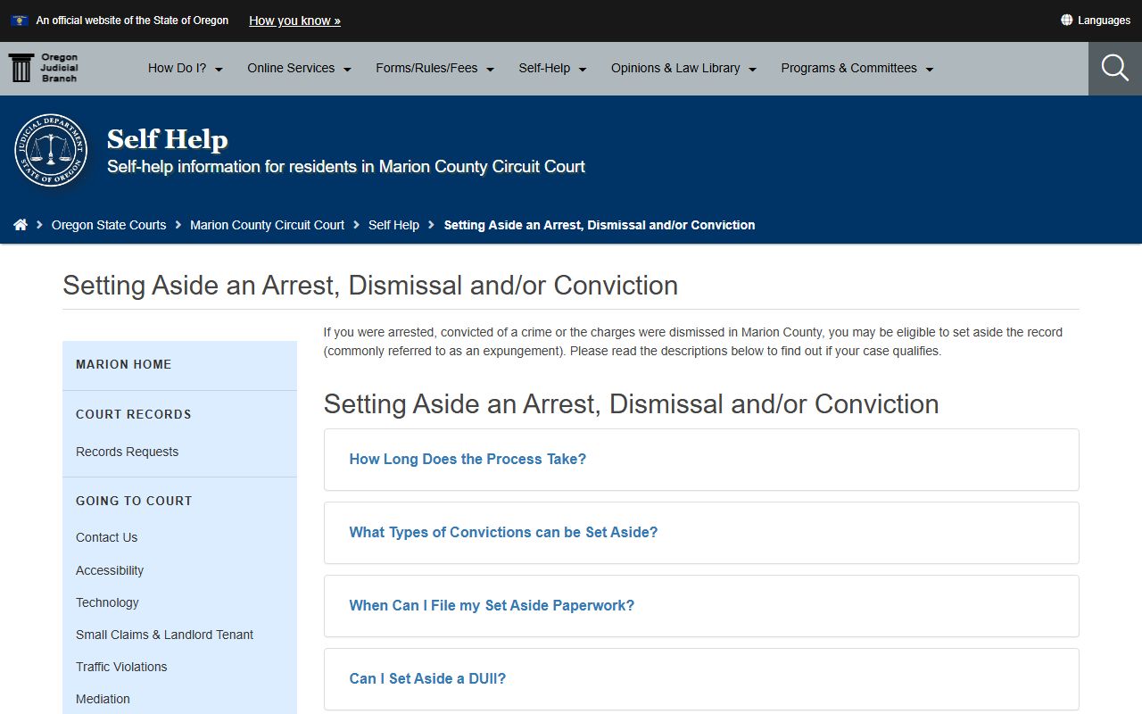
Task: Expand How Long Does the Process Take?
Action: point(701,460)
